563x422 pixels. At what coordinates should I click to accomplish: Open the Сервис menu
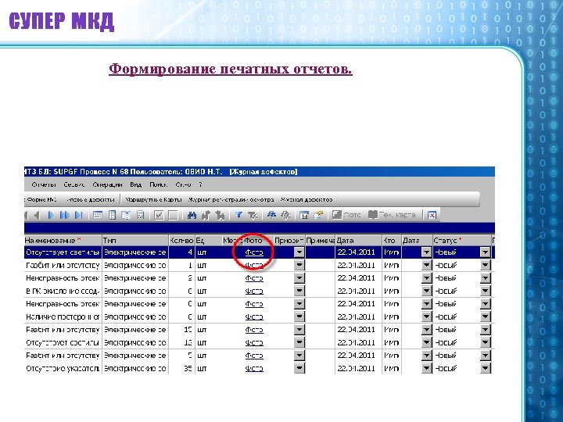point(74,184)
